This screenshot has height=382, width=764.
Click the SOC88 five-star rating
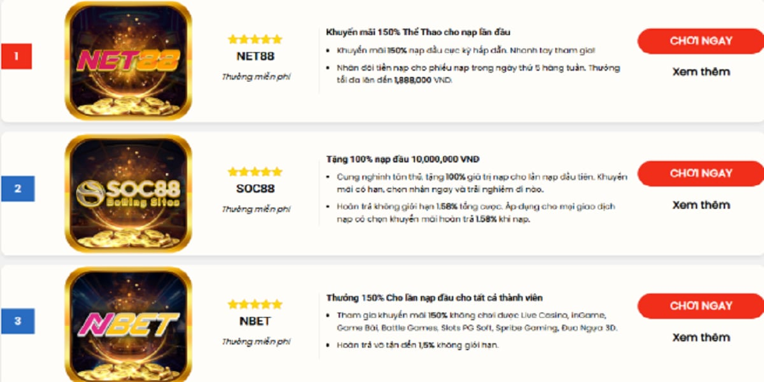pyautogui.click(x=255, y=172)
